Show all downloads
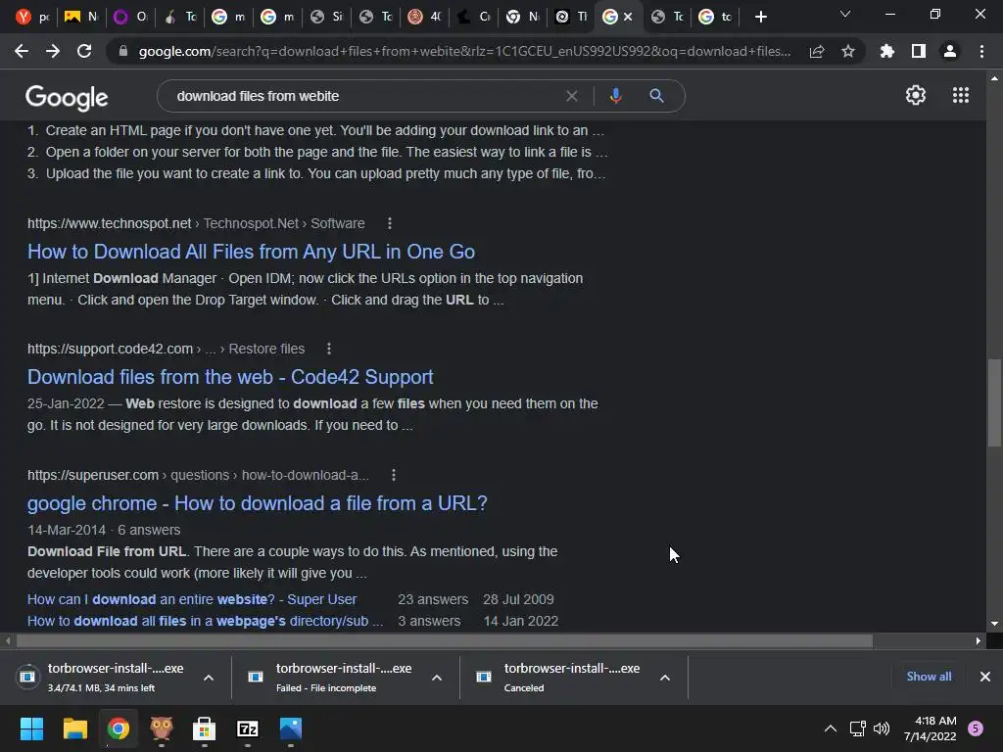Screen dimensions: 1003x752 click(x=929, y=677)
